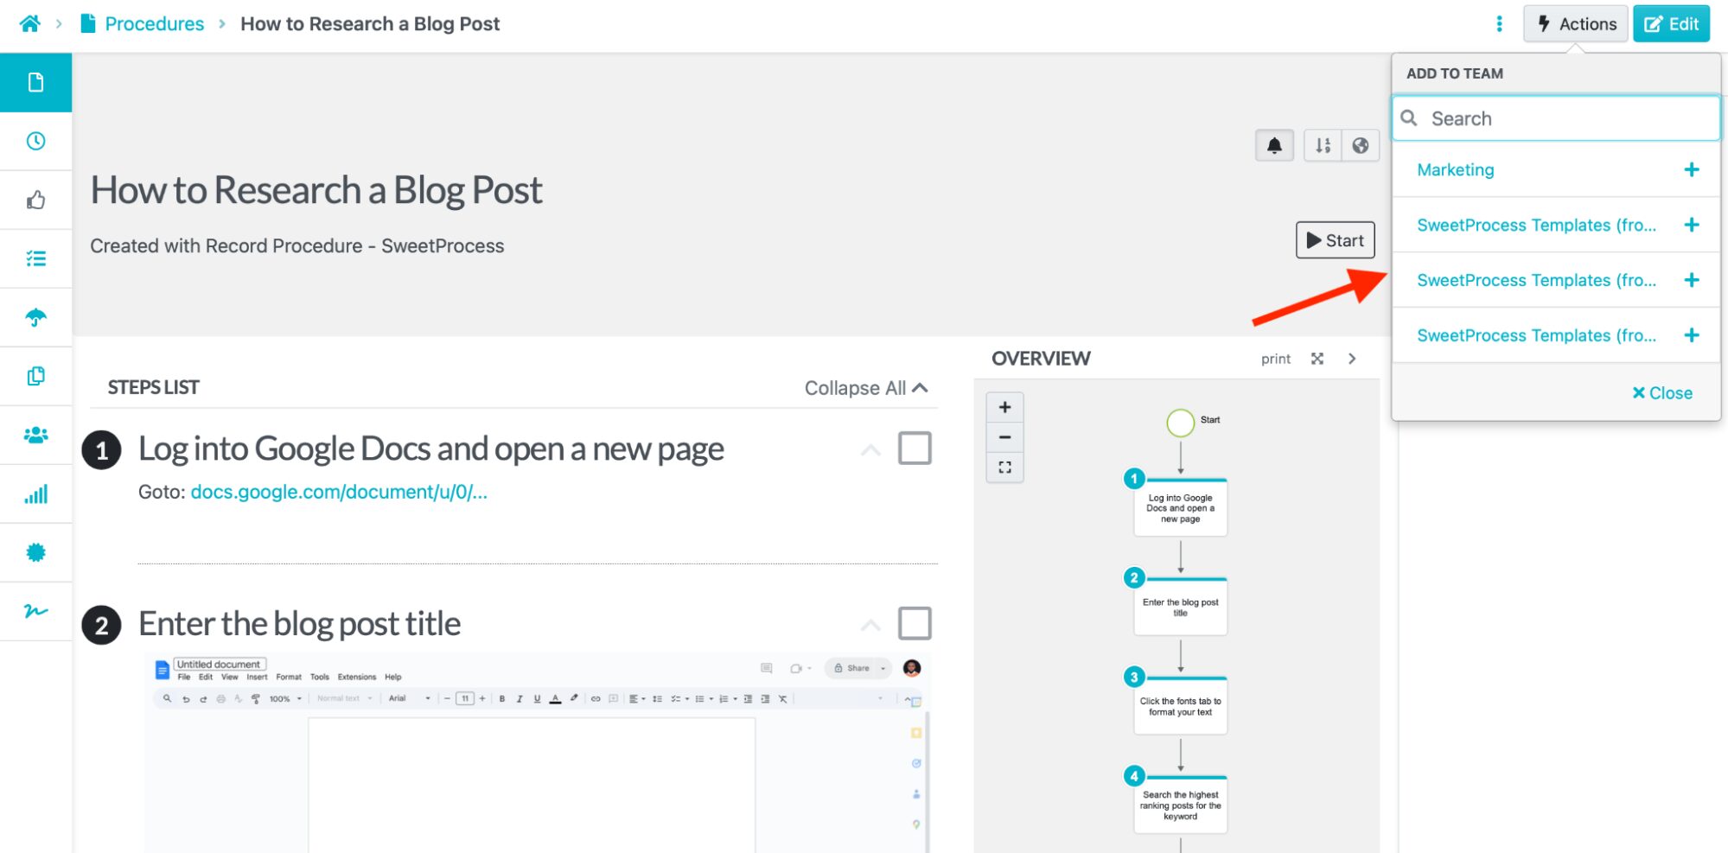The image size is (1728, 853).
Task: Select flowchart node 3 Click the fonts tab
Action: pyautogui.click(x=1180, y=706)
